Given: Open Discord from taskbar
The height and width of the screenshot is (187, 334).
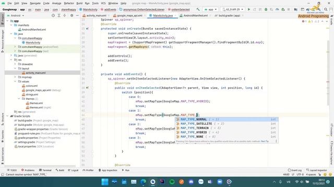Looking at the screenshot, I should pyautogui.click(x=191, y=182).
